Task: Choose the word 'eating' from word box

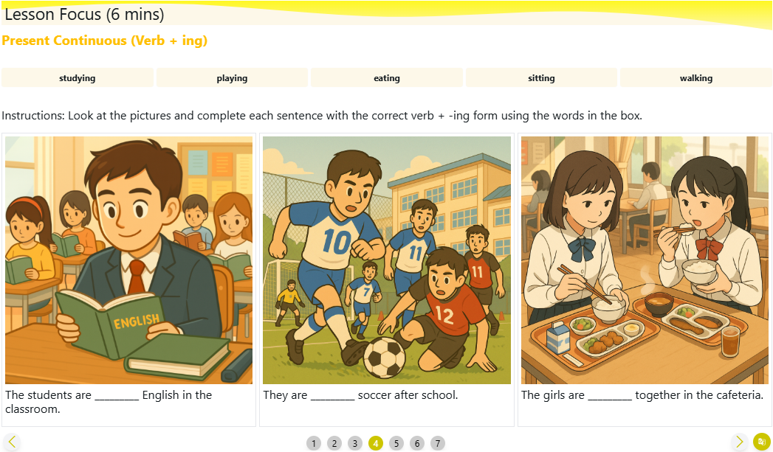Action: click(387, 78)
